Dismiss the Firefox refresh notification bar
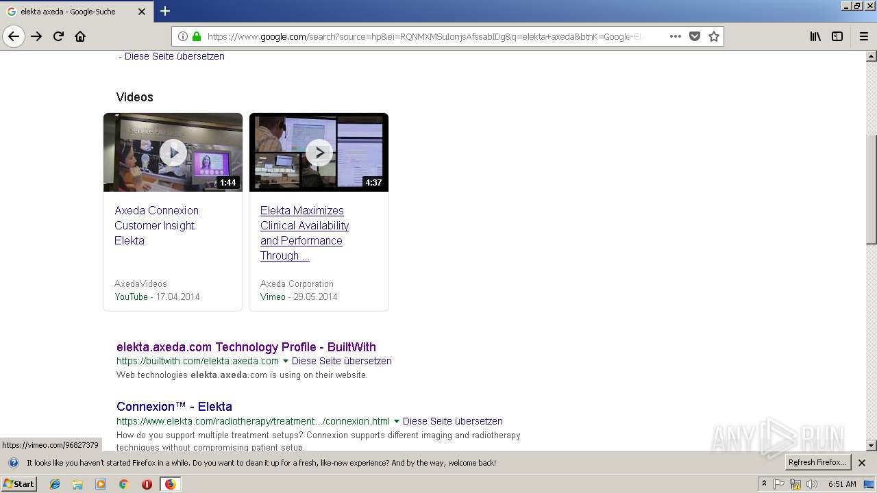Image resolution: width=877 pixels, height=493 pixels. 862,463
